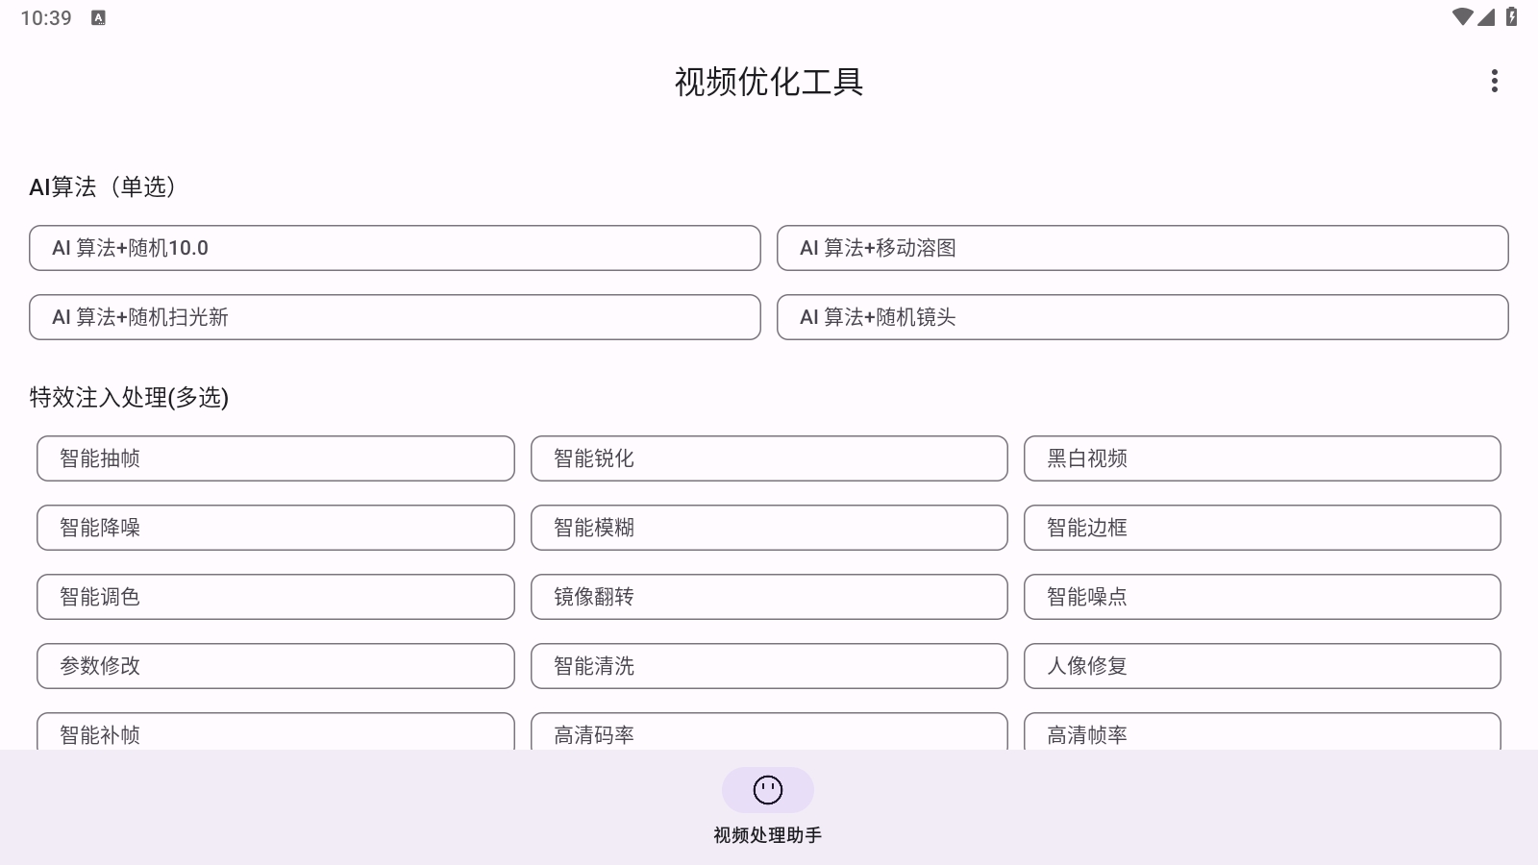
Task: Toggle 高清码率 effect
Action: (769, 734)
